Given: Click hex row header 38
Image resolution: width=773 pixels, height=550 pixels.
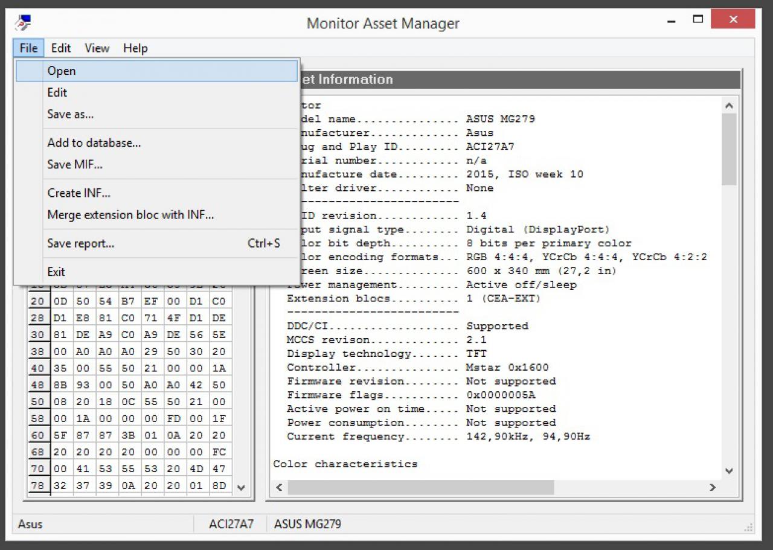Looking at the screenshot, I should click(38, 351).
